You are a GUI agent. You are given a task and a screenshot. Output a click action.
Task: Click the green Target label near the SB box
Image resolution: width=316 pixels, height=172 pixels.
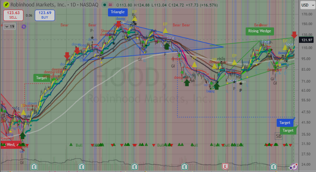click(288, 131)
